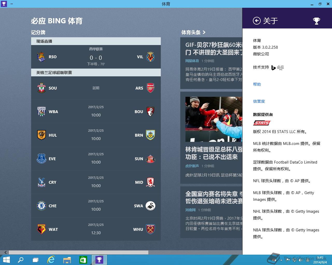
Task: Expand the 体育头条 section chevron
Action: (204, 32)
